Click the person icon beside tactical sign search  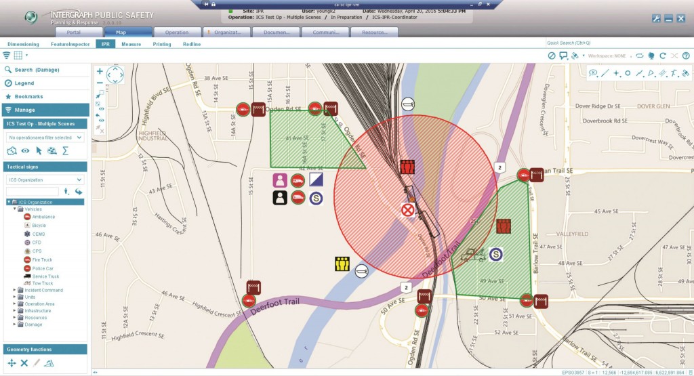[66, 192]
